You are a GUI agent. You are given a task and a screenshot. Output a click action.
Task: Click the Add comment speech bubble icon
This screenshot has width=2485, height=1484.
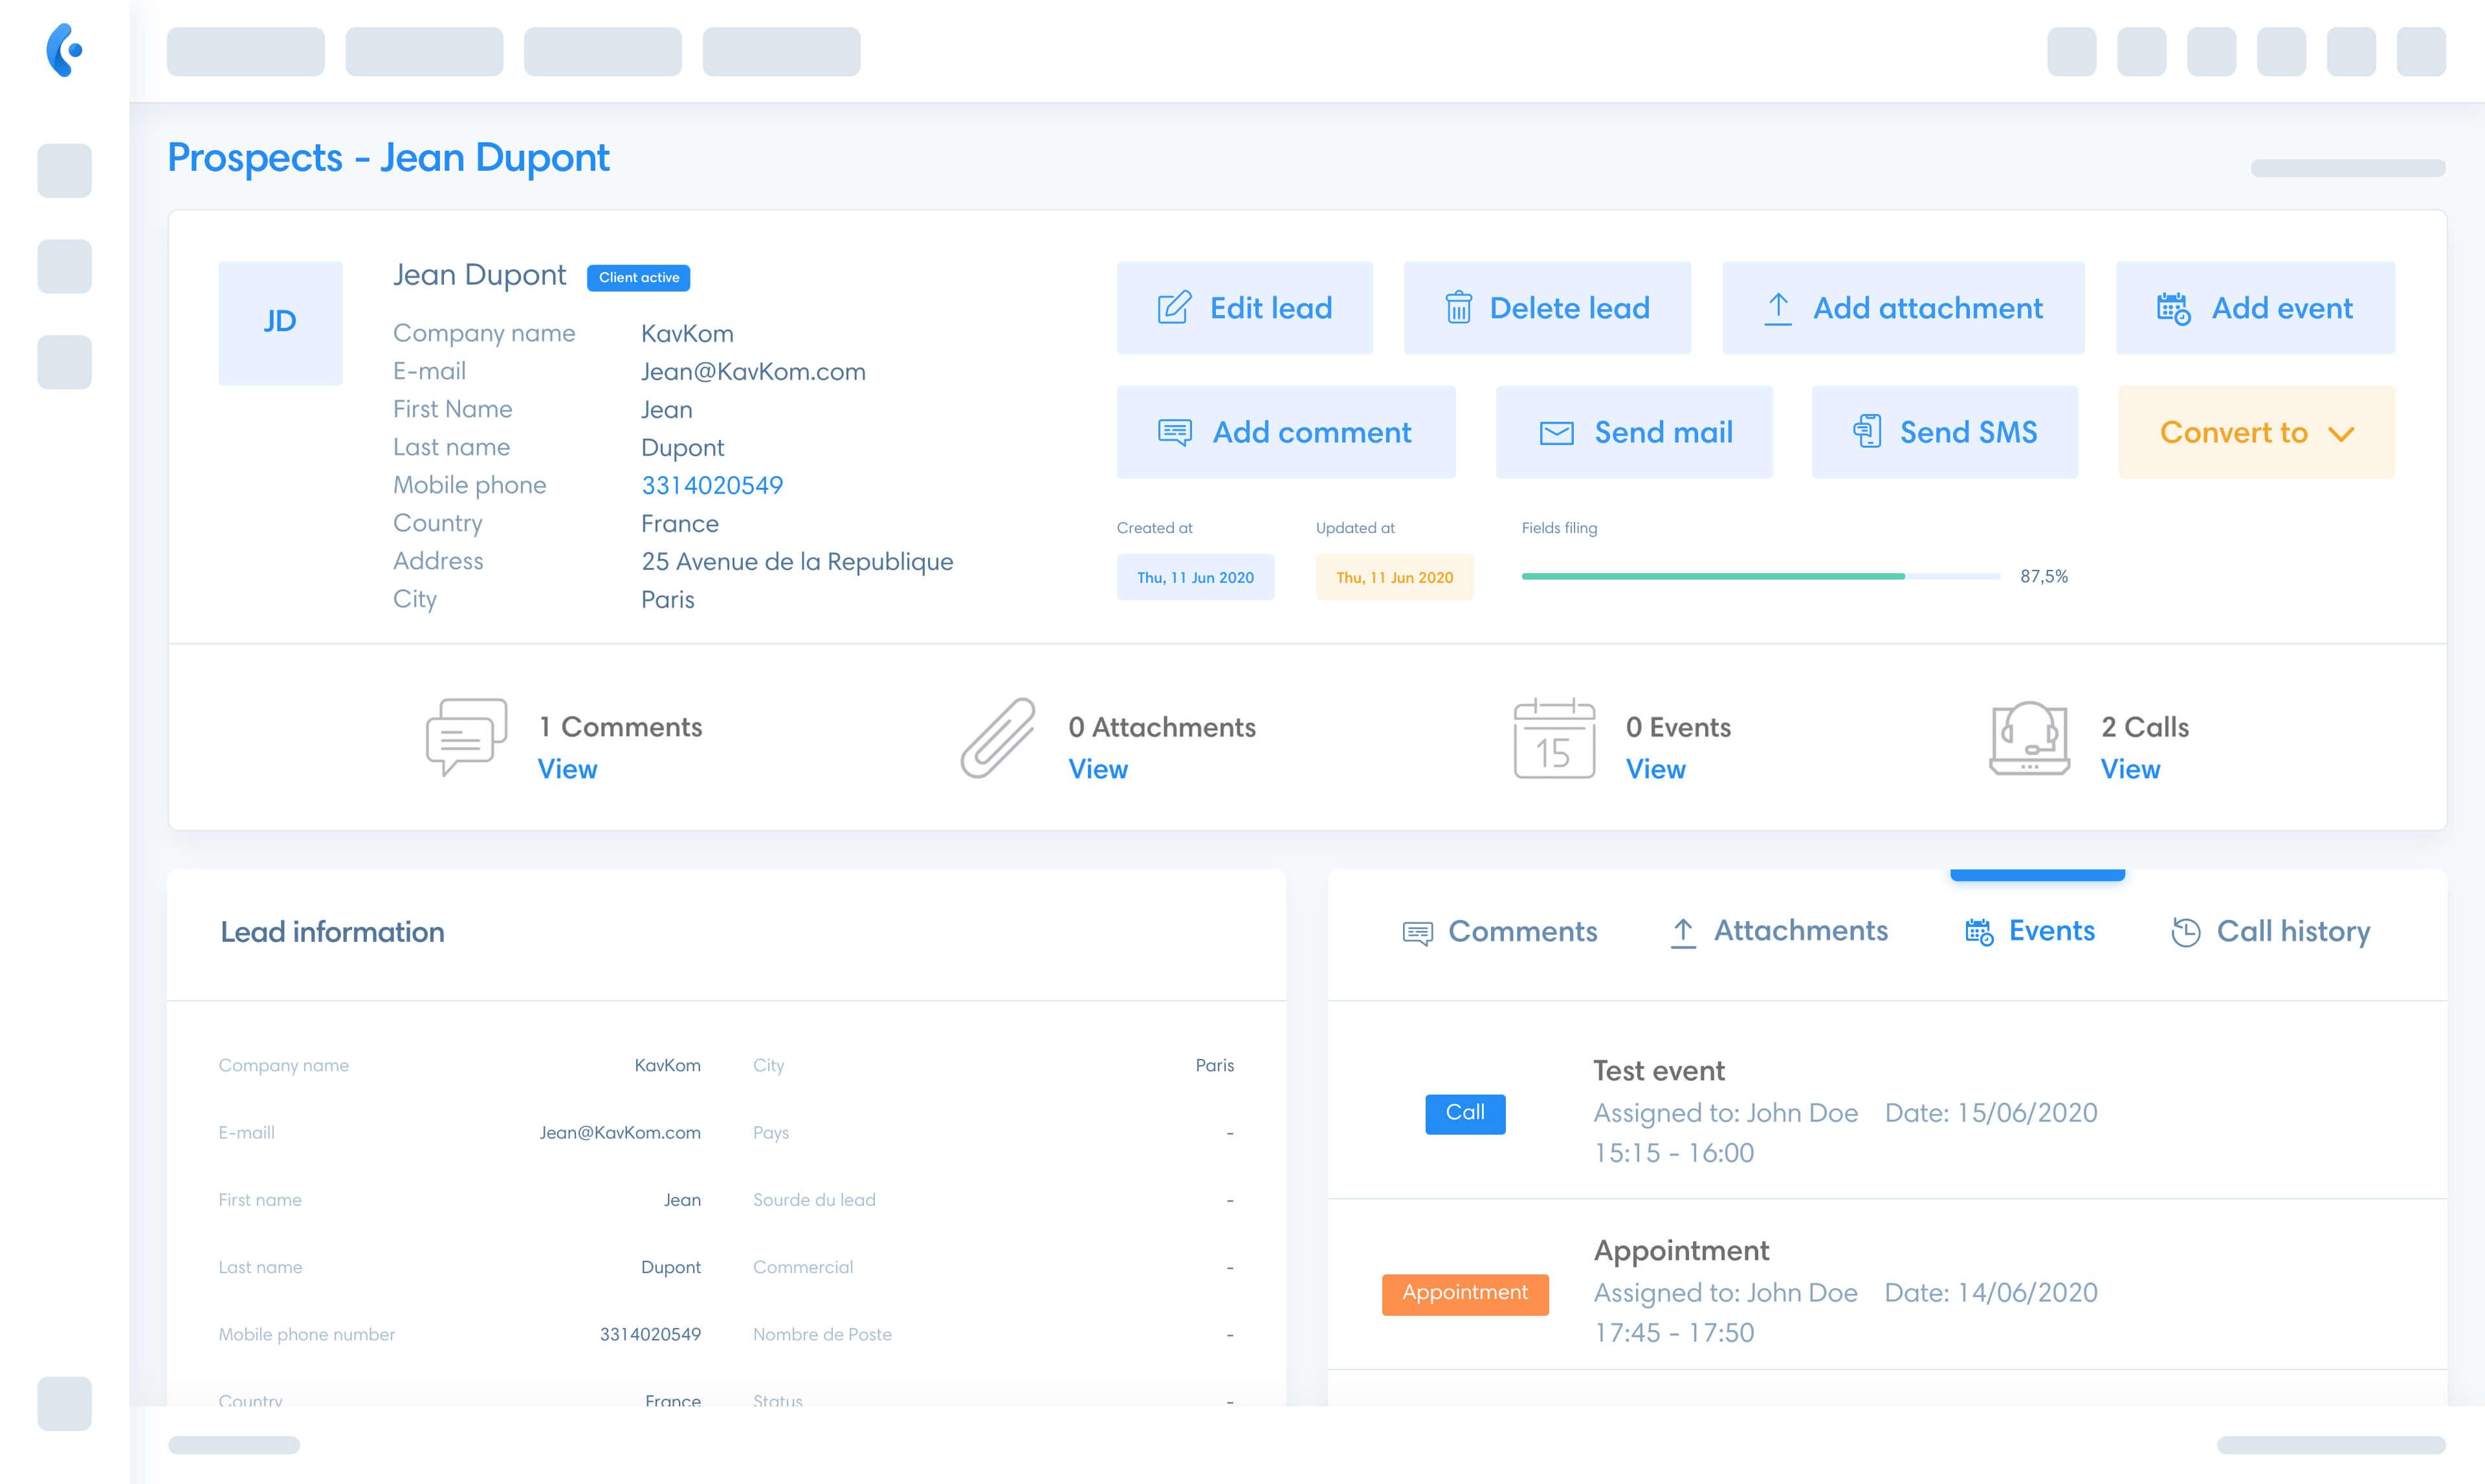pos(1175,431)
